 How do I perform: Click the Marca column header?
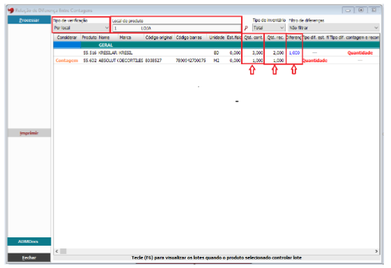point(131,38)
